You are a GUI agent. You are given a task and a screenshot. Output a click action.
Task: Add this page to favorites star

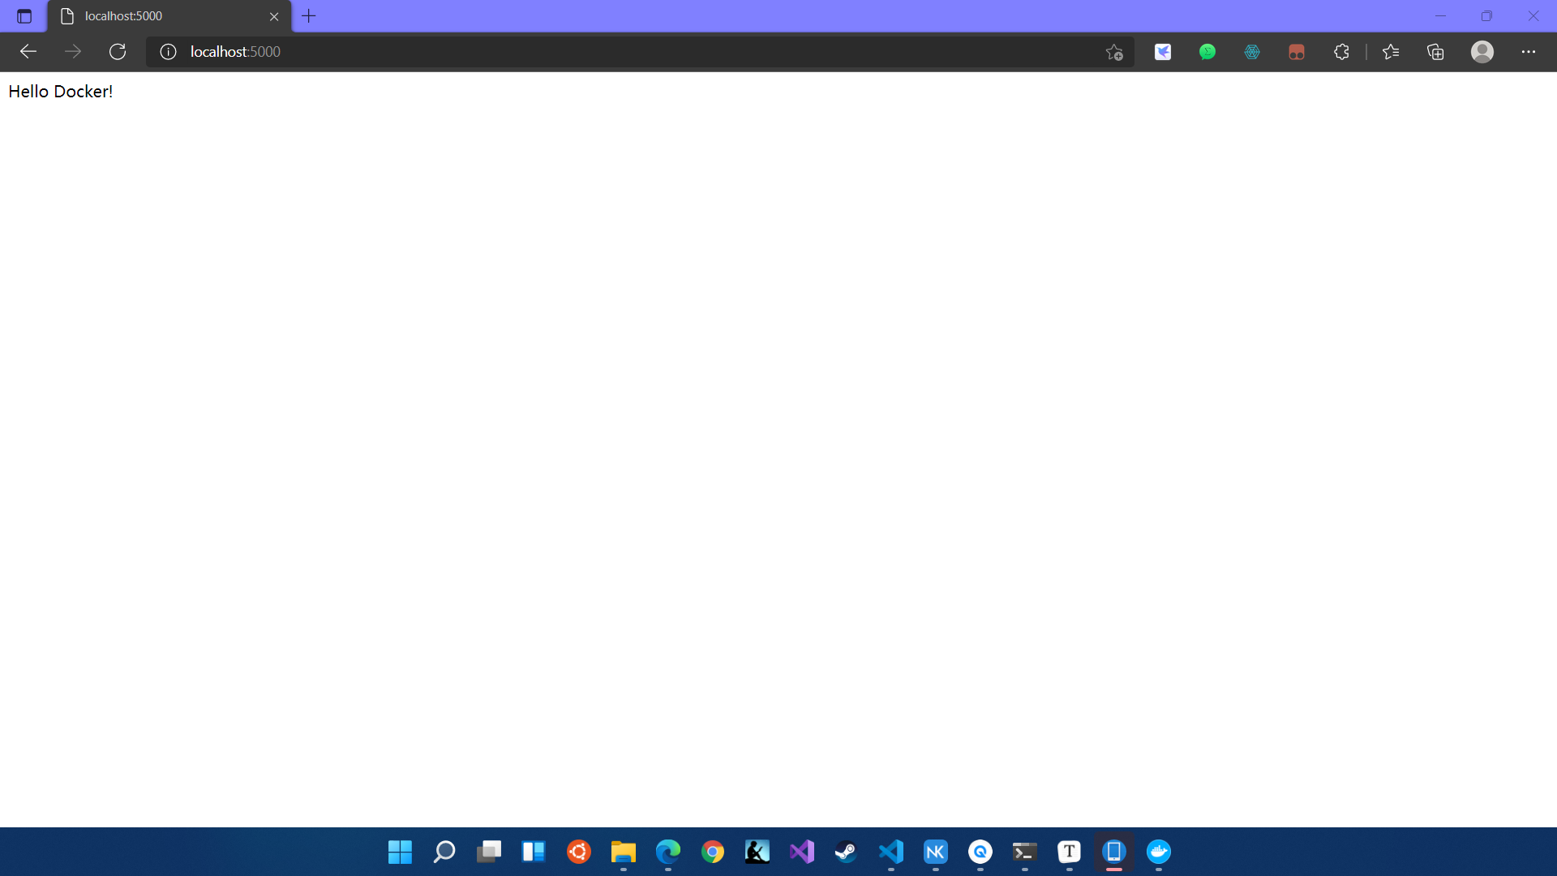pos(1114,52)
